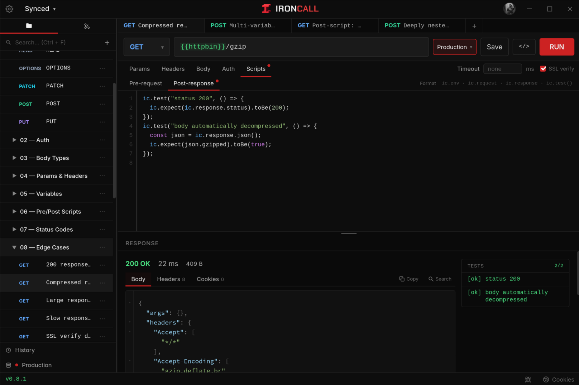Open Cookies manager in status bar
Image resolution: width=579 pixels, height=385 pixels.
click(x=559, y=379)
